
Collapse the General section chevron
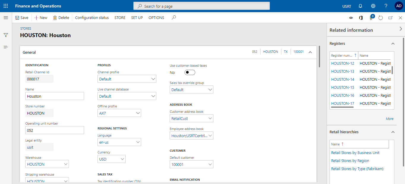(x=310, y=52)
